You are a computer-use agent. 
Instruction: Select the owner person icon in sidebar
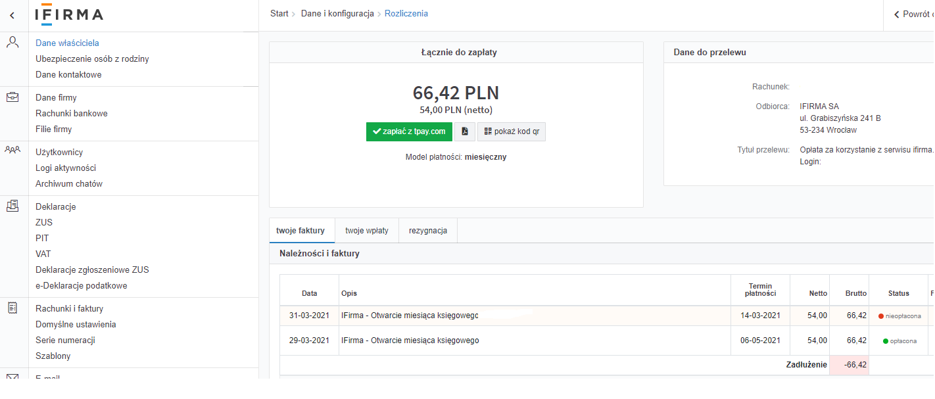(12, 43)
